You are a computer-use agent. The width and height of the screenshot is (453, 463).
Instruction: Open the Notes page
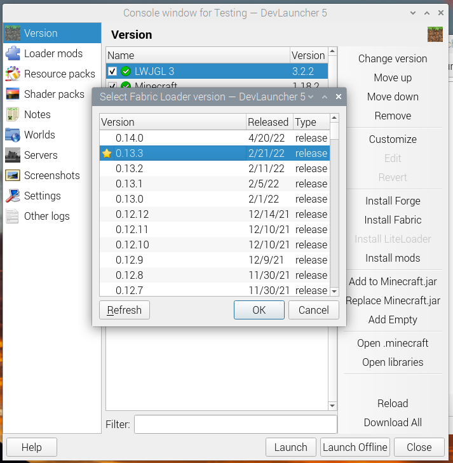point(37,114)
